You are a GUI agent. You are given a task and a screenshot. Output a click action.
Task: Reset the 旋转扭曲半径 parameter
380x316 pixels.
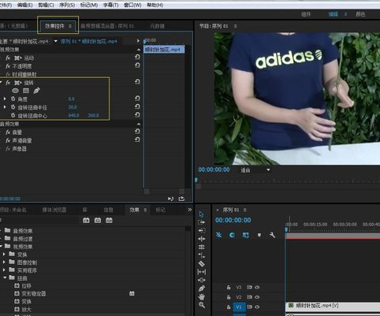click(137, 106)
